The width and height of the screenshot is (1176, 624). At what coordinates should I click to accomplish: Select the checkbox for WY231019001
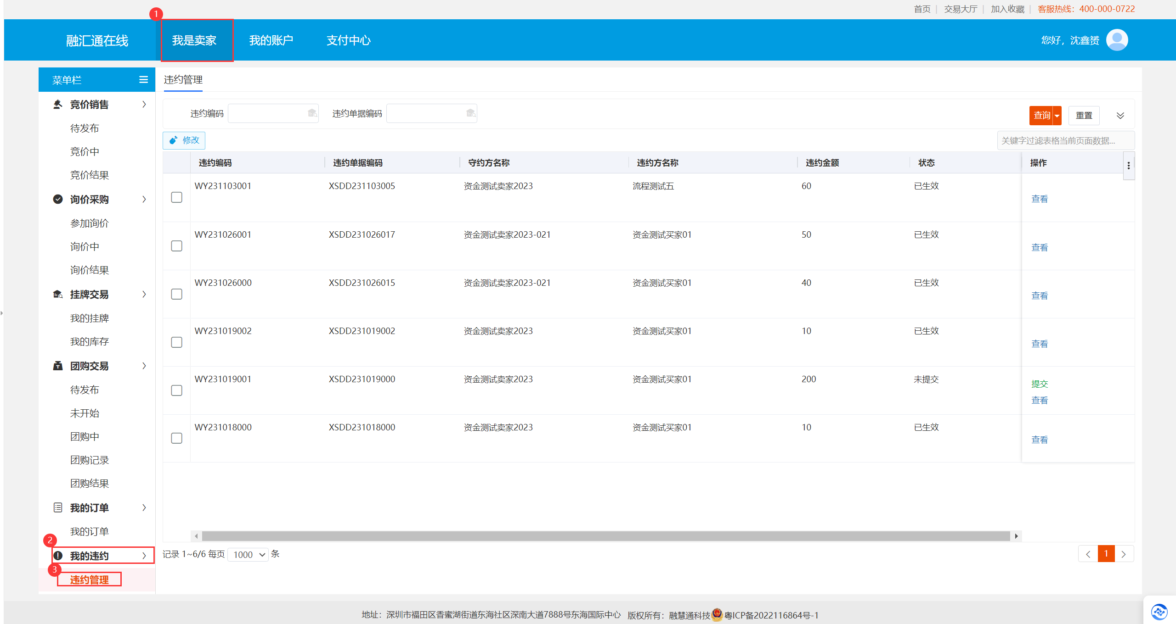click(x=176, y=390)
